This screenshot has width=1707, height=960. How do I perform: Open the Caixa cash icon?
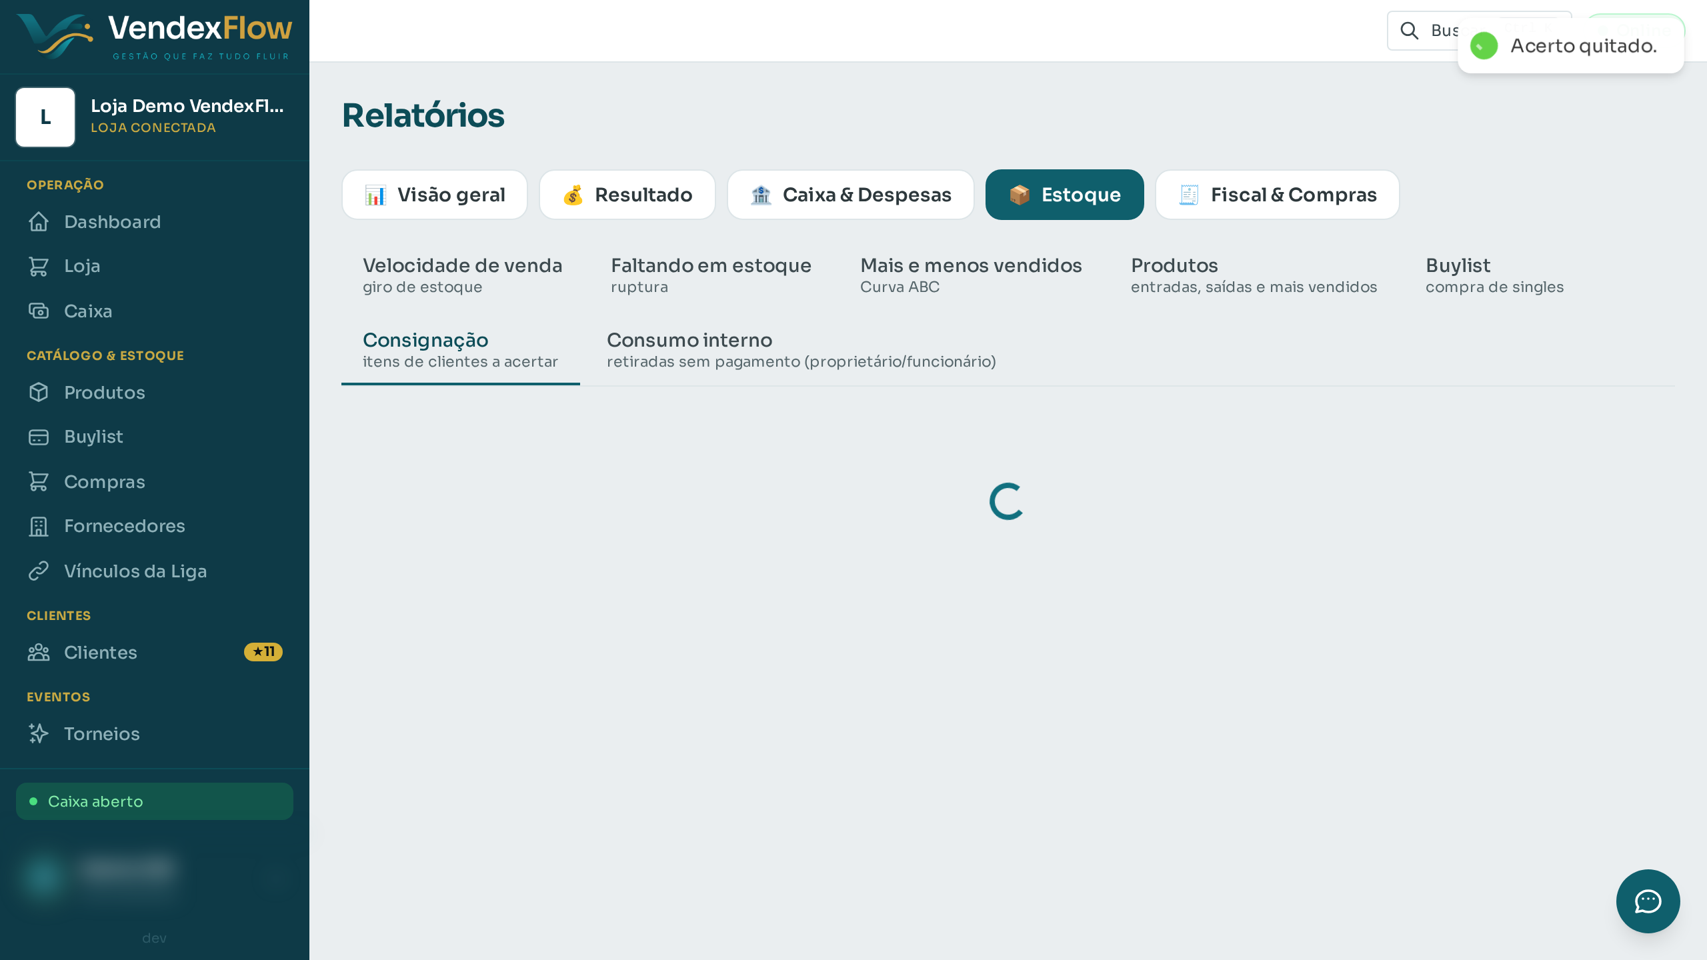(39, 311)
